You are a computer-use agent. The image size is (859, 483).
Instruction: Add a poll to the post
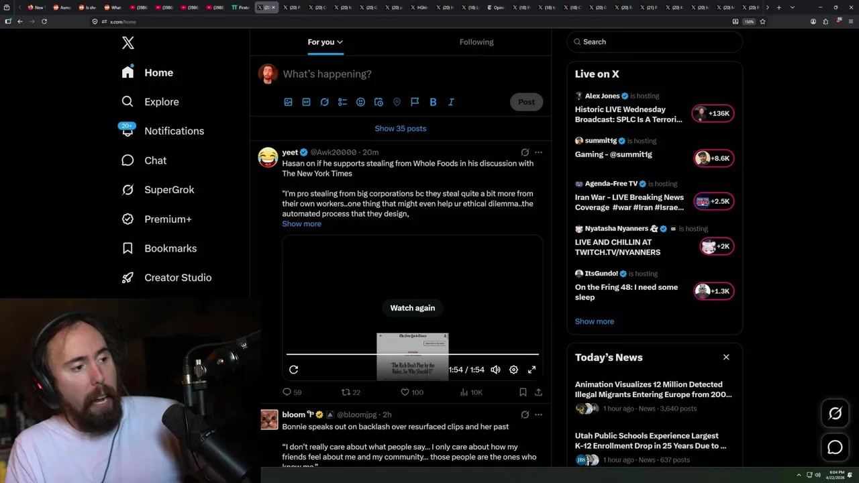point(342,102)
